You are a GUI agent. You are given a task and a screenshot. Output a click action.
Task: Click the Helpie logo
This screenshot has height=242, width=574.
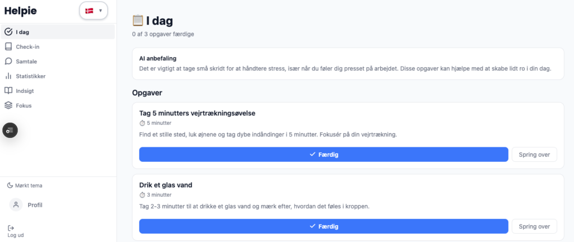coord(20,11)
